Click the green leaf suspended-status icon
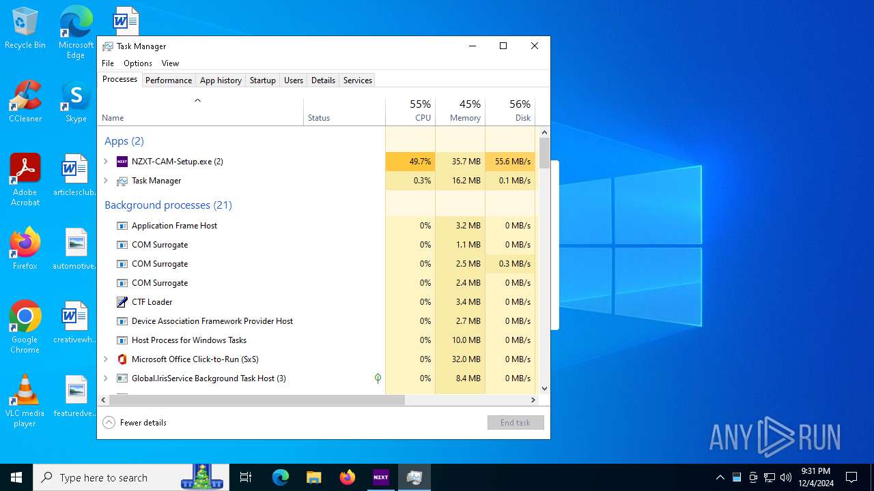 [378, 378]
